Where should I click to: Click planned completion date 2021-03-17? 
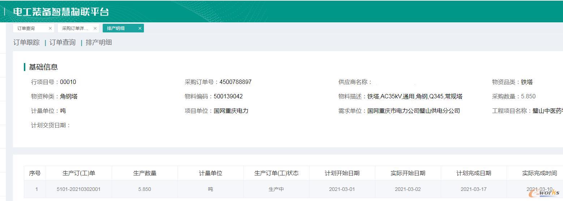pos(474,189)
